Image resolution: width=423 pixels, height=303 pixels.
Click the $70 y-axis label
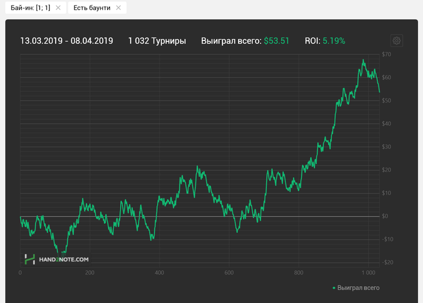(x=386, y=54)
